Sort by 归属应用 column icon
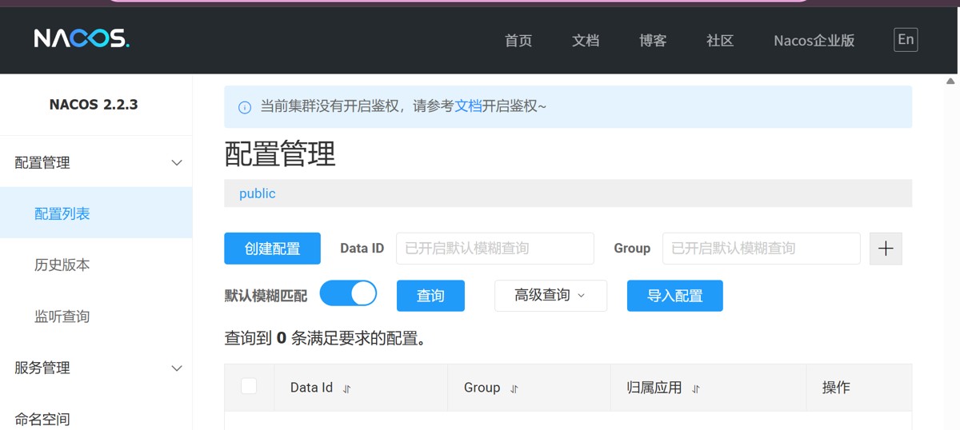This screenshot has width=960, height=430. coord(696,388)
